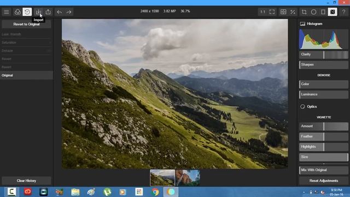Open File Explorer folder in taskbar
This screenshot has width=350, height=197.
coord(75,192)
